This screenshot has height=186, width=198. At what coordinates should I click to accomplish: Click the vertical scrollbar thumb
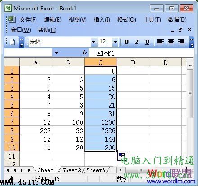tap(190, 94)
